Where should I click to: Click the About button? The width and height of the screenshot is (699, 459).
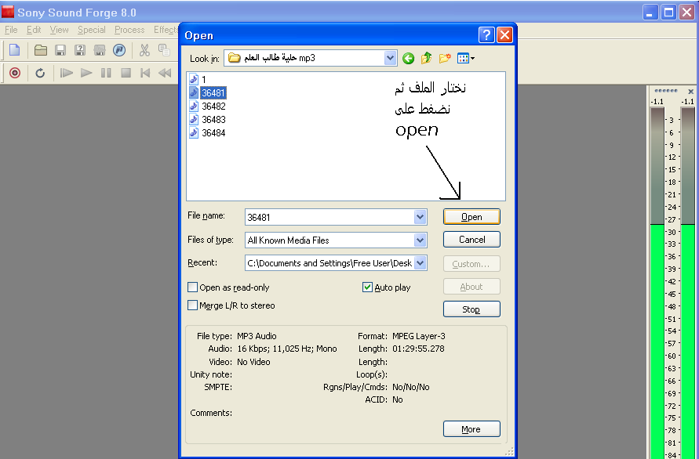[x=471, y=286]
